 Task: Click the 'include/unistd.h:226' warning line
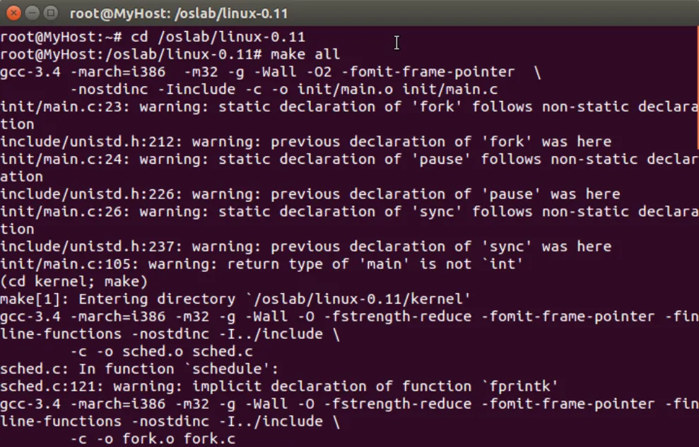[310, 194]
